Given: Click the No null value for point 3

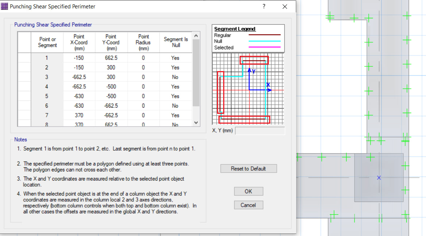Looking at the screenshot, I should [175, 77].
